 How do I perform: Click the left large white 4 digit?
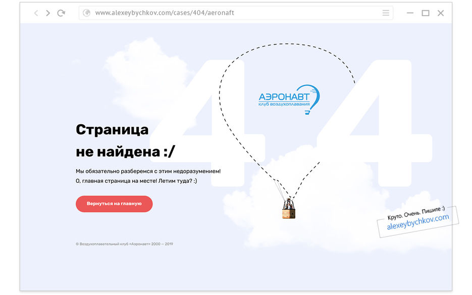click(x=207, y=123)
